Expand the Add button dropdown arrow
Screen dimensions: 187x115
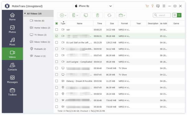point(65,15)
